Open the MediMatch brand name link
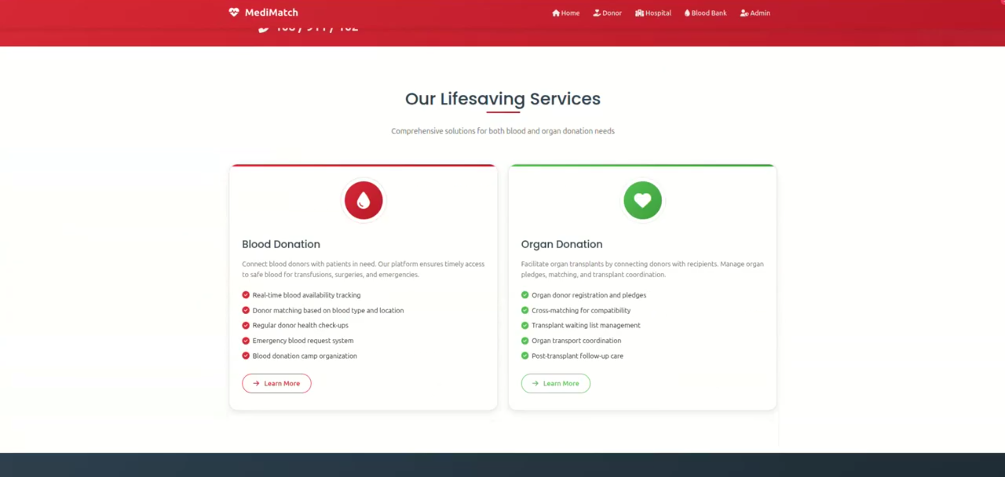This screenshot has width=1005, height=477. [x=271, y=13]
